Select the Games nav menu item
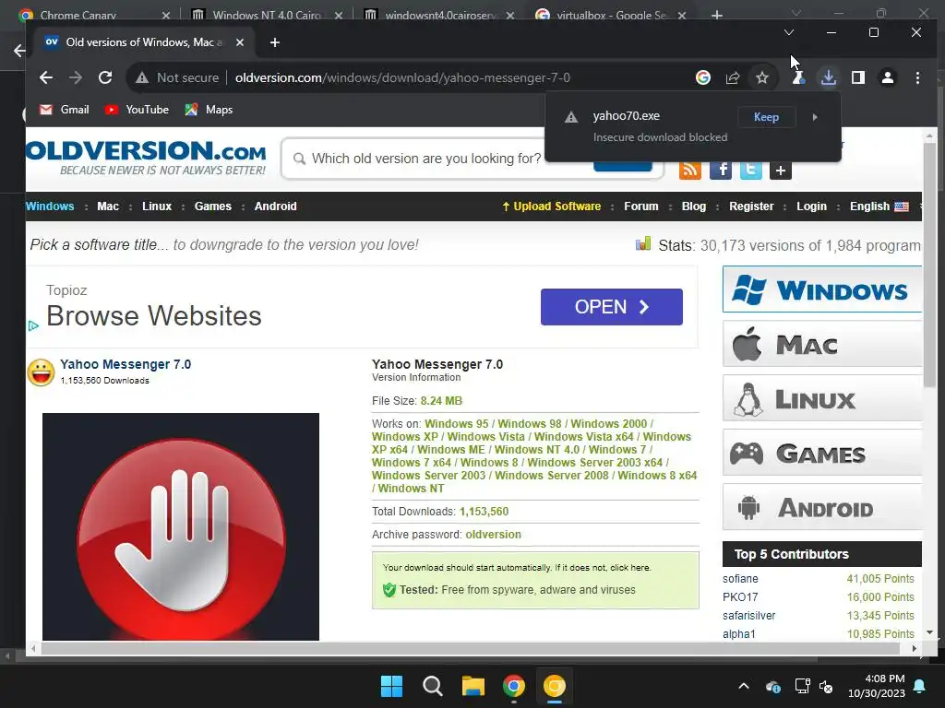This screenshot has width=945, height=708. click(213, 206)
